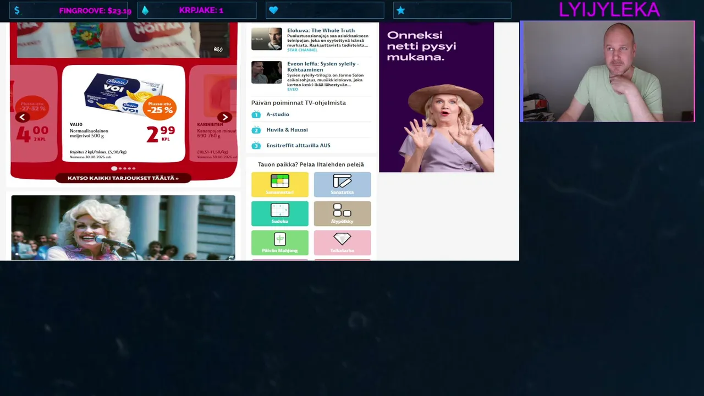The image size is (704, 396).
Task: Select the first carousel pagination dot
Action: (114, 168)
